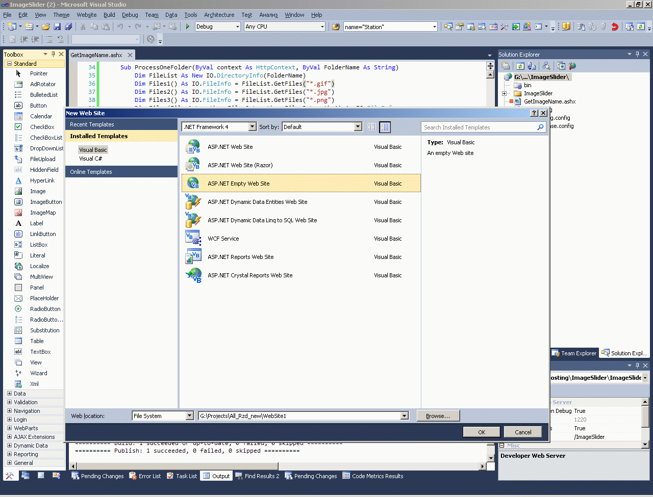Click the search magnifier in Search Installed Templates
The width and height of the screenshot is (653, 497).
pos(540,127)
